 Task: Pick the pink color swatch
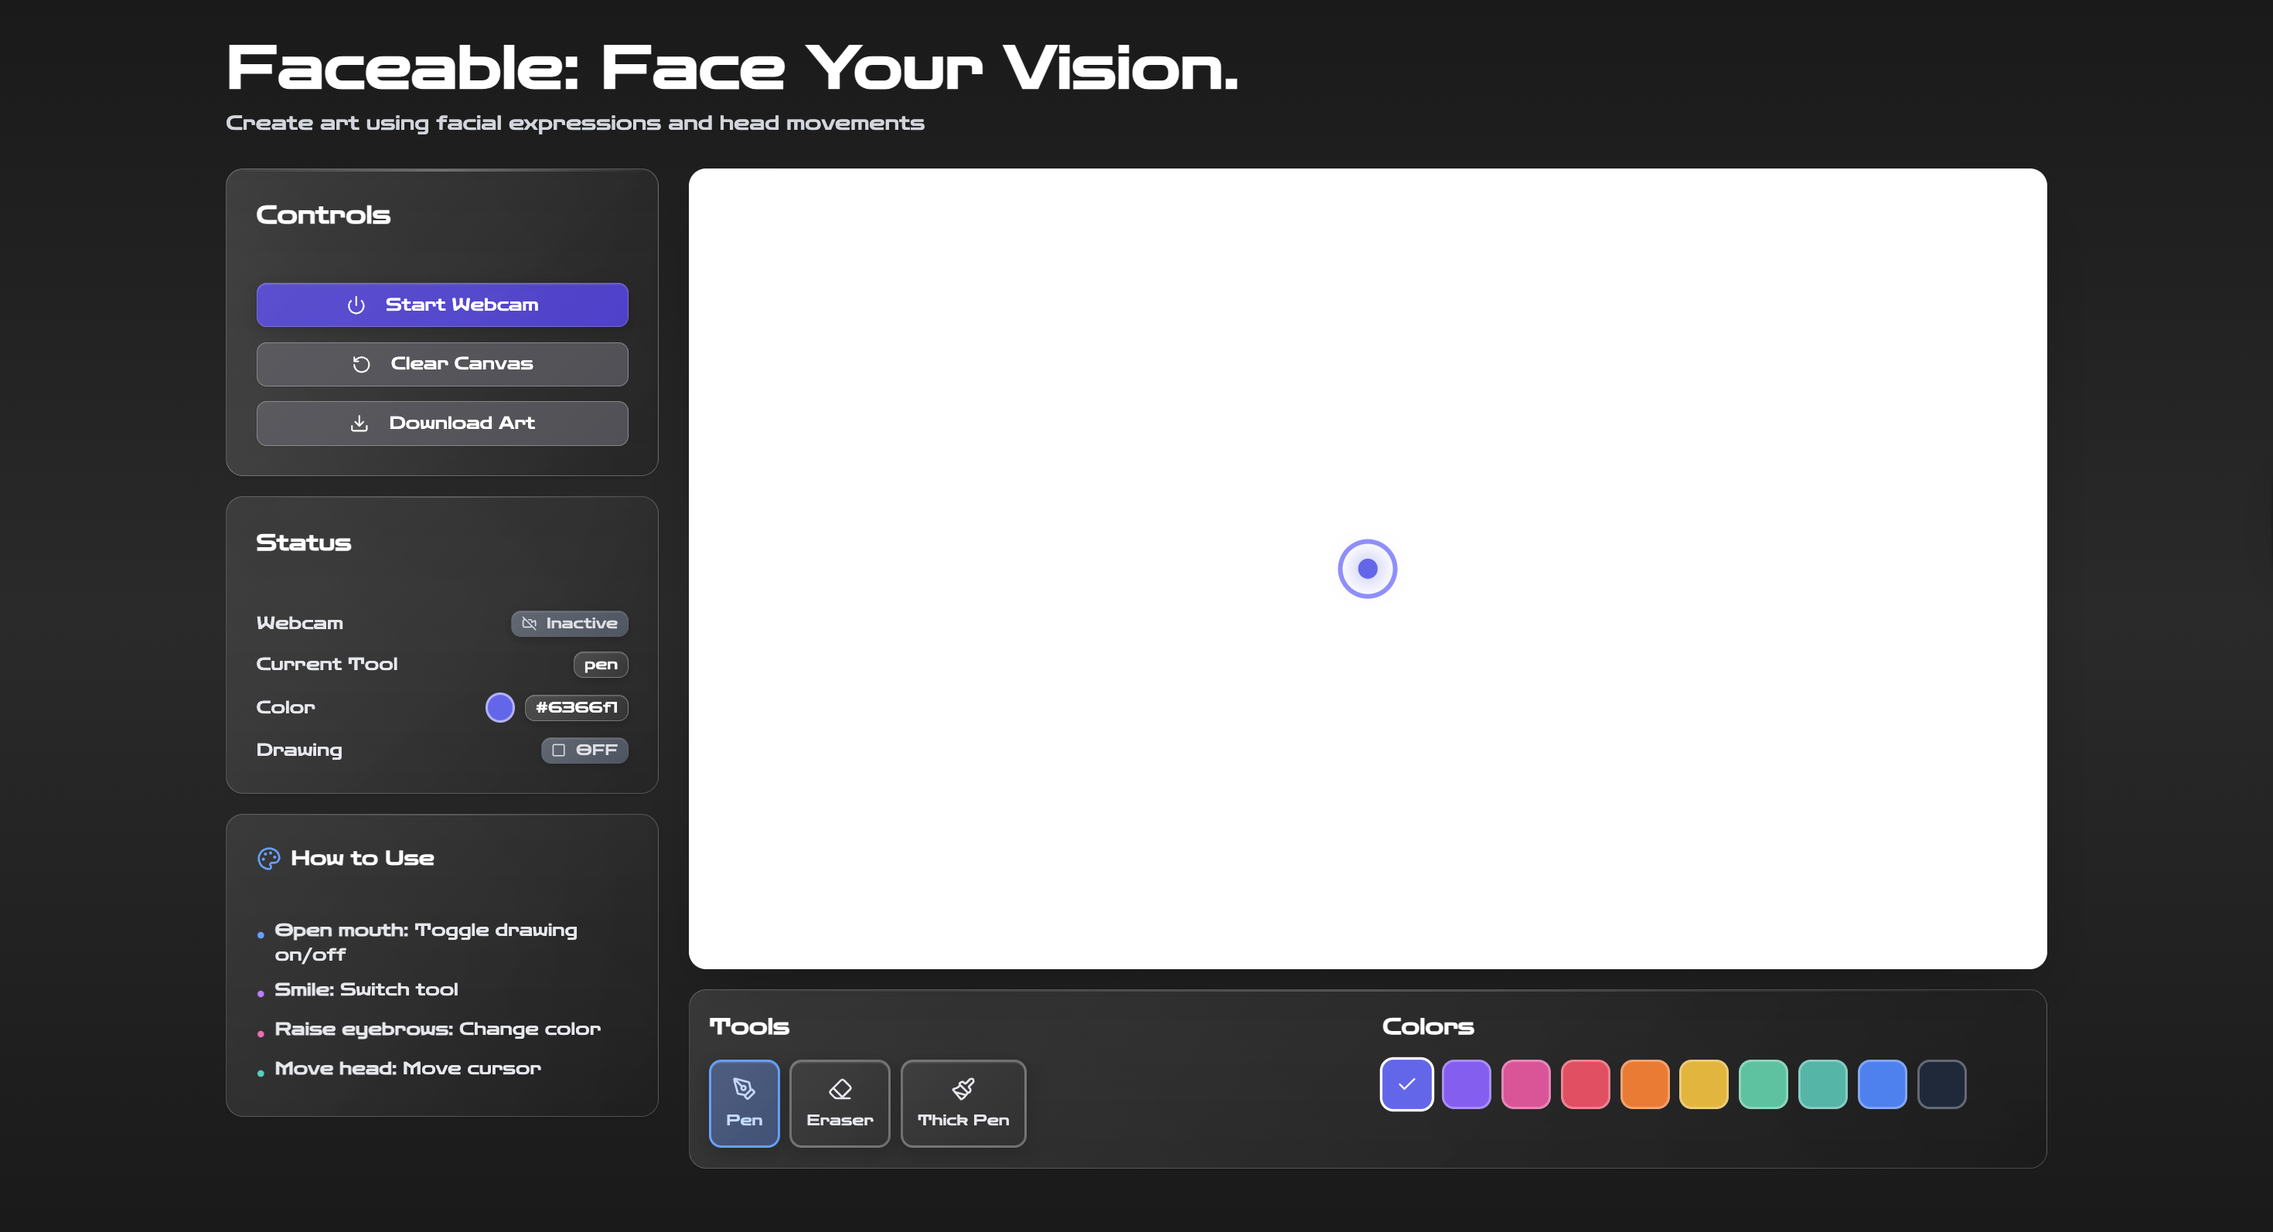(x=1525, y=1084)
